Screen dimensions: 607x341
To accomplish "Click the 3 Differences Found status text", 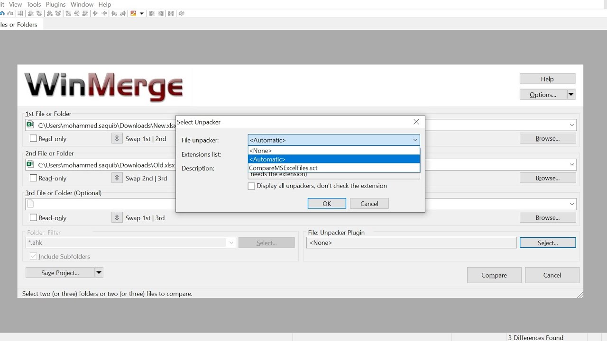I will coord(535,338).
